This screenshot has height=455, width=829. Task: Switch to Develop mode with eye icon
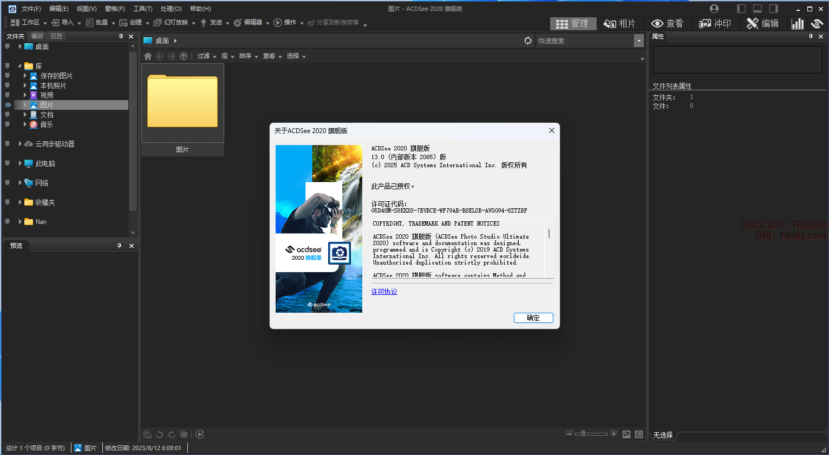(x=817, y=23)
